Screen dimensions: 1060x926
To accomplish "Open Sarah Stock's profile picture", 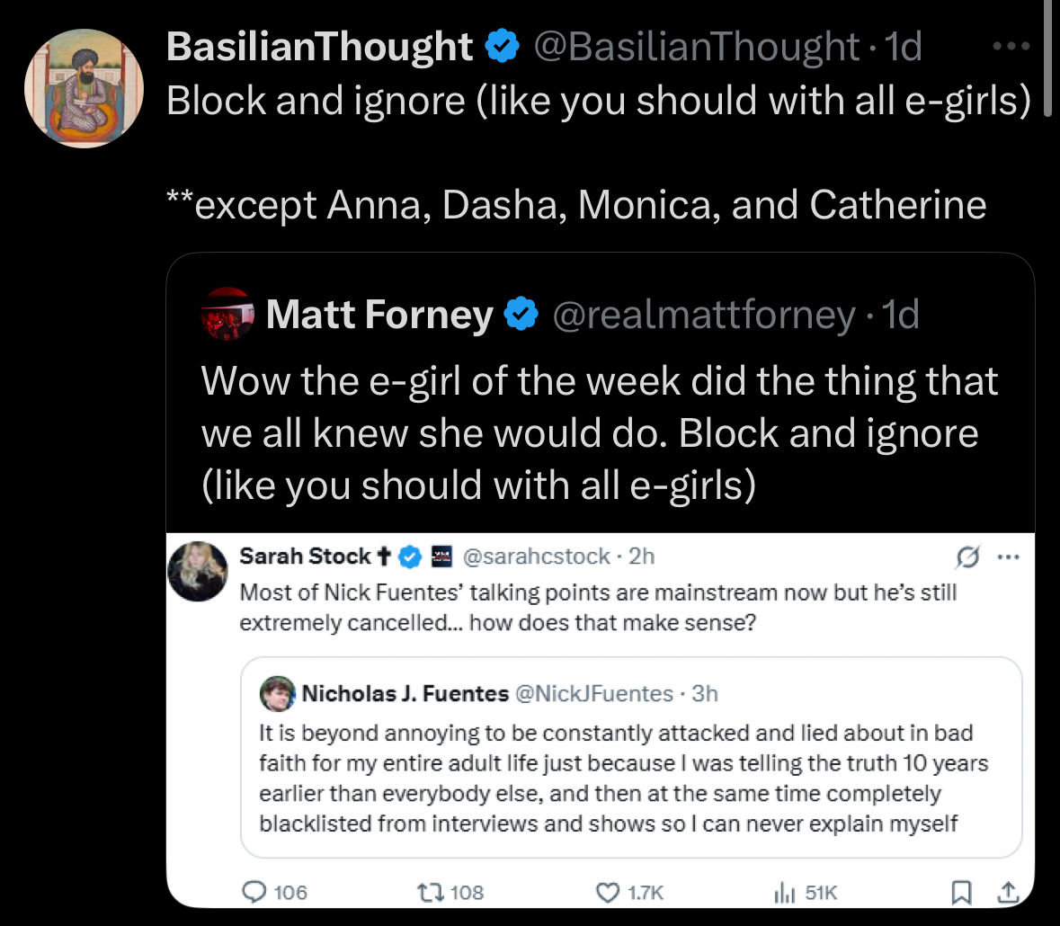I will (x=198, y=572).
